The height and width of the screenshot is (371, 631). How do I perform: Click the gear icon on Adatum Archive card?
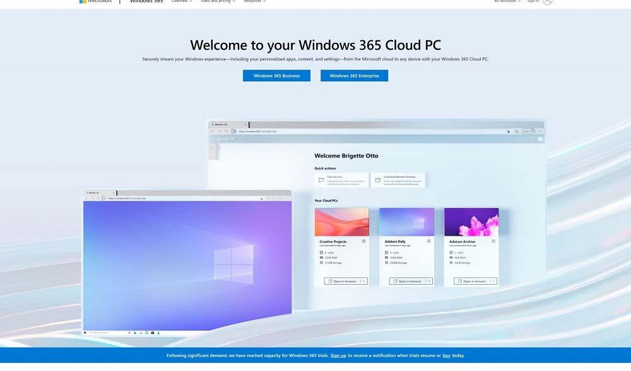click(x=494, y=241)
